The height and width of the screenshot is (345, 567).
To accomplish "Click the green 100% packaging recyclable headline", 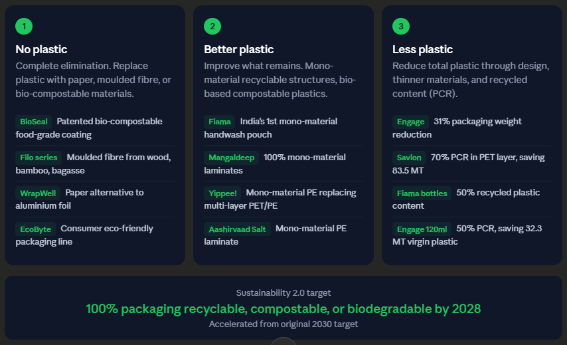I will pyautogui.click(x=283, y=309).
